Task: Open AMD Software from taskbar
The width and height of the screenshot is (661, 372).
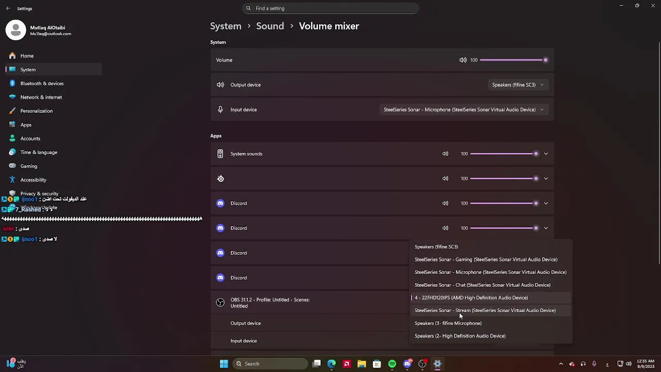Action: click(x=347, y=364)
